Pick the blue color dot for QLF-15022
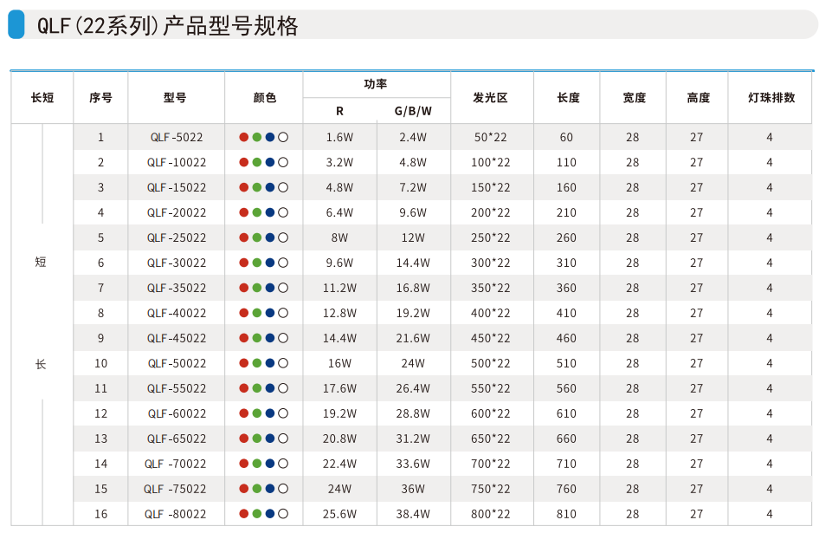Image resolution: width=819 pixels, height=533 pixels. tap(270, 187)
